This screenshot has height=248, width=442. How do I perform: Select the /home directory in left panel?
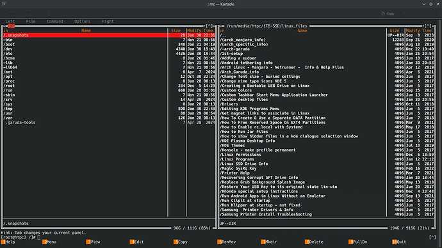point(109,58)
